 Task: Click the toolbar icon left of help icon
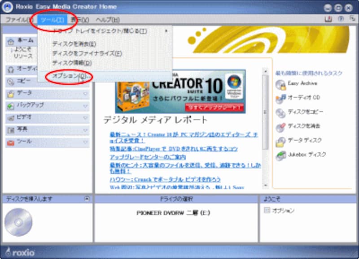point(328,19)
